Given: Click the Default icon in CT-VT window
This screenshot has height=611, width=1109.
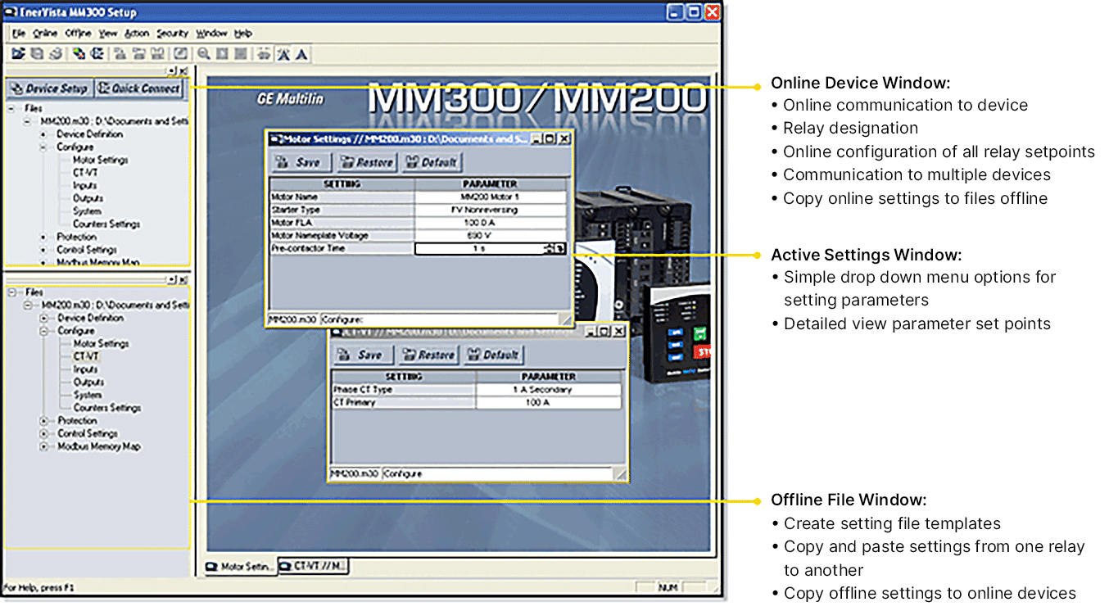Looking at the screenshot, I should pos(473,355).
